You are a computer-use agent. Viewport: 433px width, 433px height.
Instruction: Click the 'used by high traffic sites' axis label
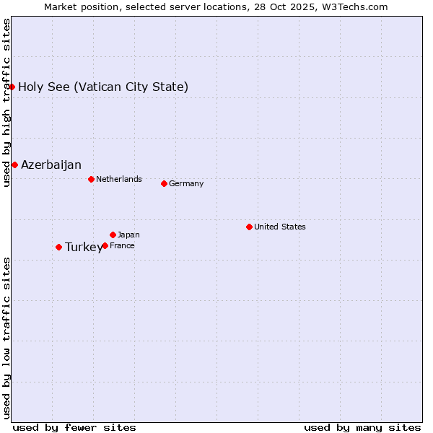6,103
